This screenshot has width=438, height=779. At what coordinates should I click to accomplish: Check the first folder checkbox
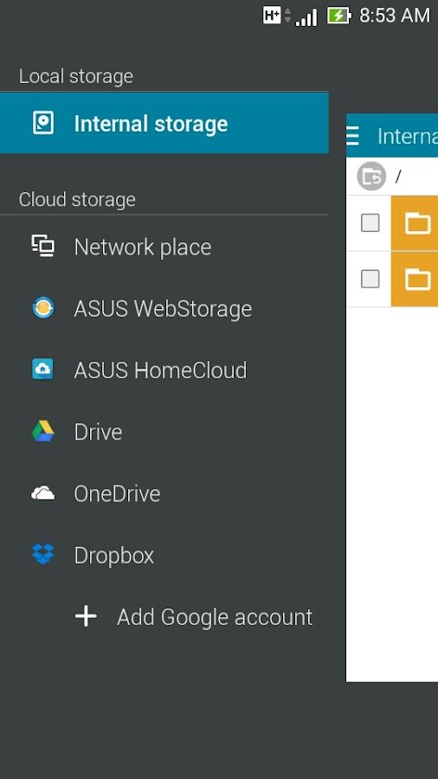(x=370, y=223)
